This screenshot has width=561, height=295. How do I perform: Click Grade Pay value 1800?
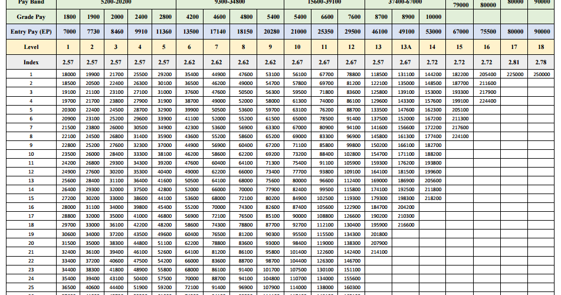(70, 17)
